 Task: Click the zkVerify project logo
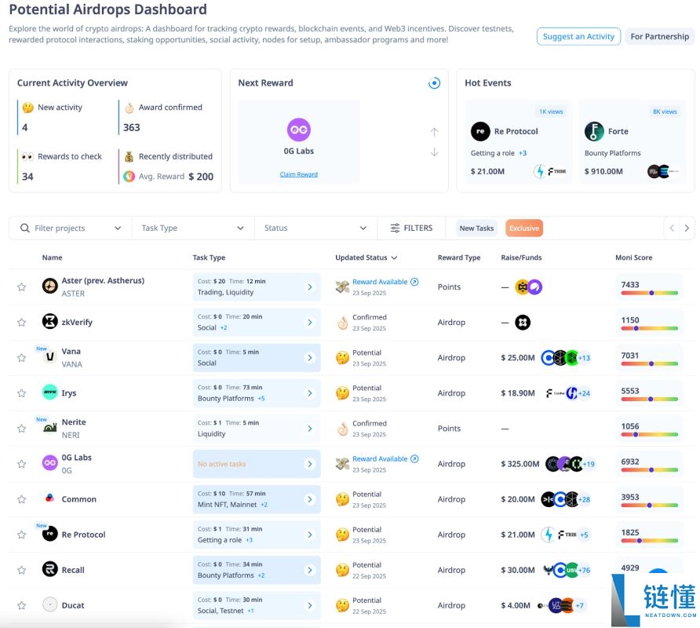pyautogui.click(x=50, y=321)
